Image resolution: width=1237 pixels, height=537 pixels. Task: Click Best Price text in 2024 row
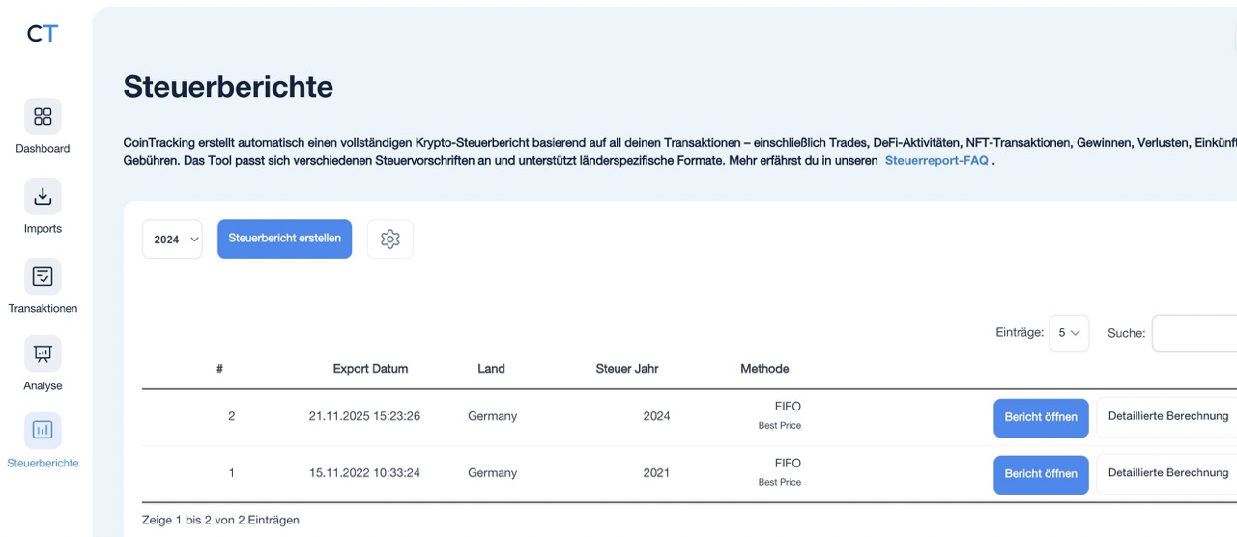(x=780, y=426)
